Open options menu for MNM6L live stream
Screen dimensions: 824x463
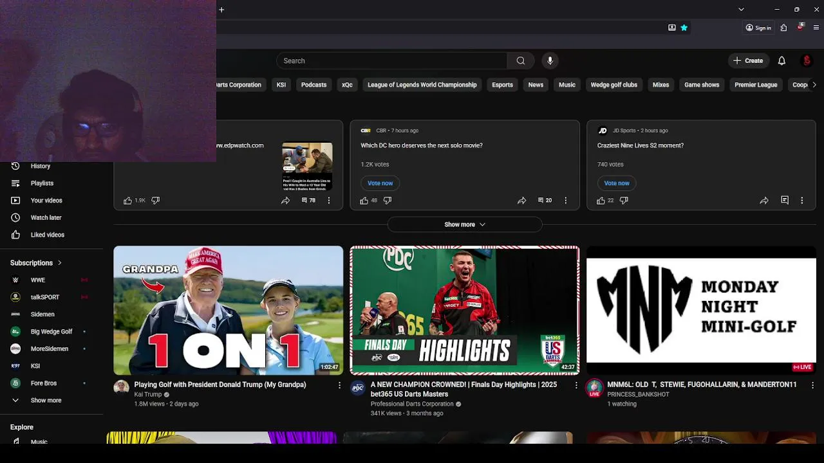812,385
